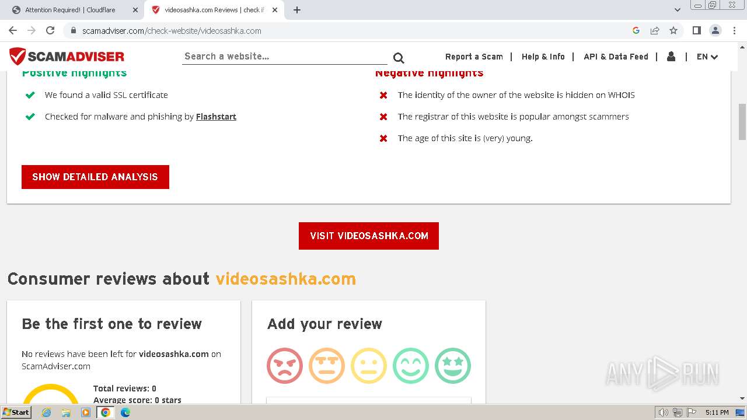The image size is (747, 420).
Task: Share this page icon
Action: (655, 30)
